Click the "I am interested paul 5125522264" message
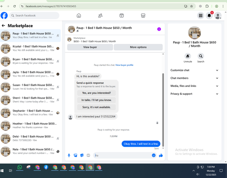This screenshot has height=178, width=227. point(96,116)
